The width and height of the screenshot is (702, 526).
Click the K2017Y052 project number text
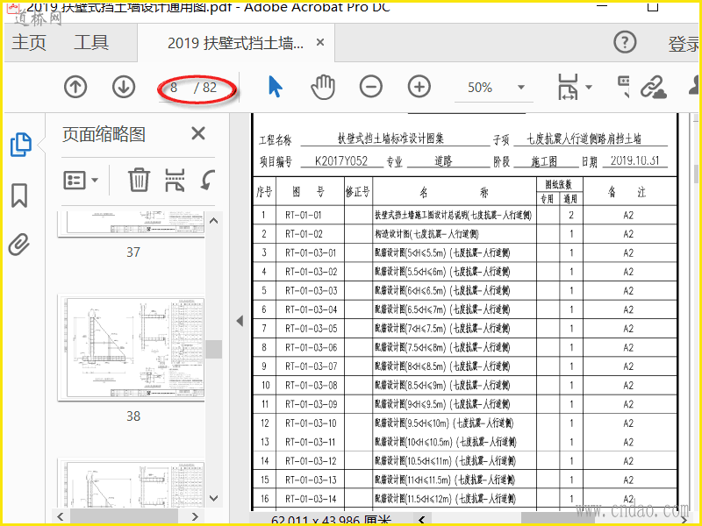[x=341, y=161]
